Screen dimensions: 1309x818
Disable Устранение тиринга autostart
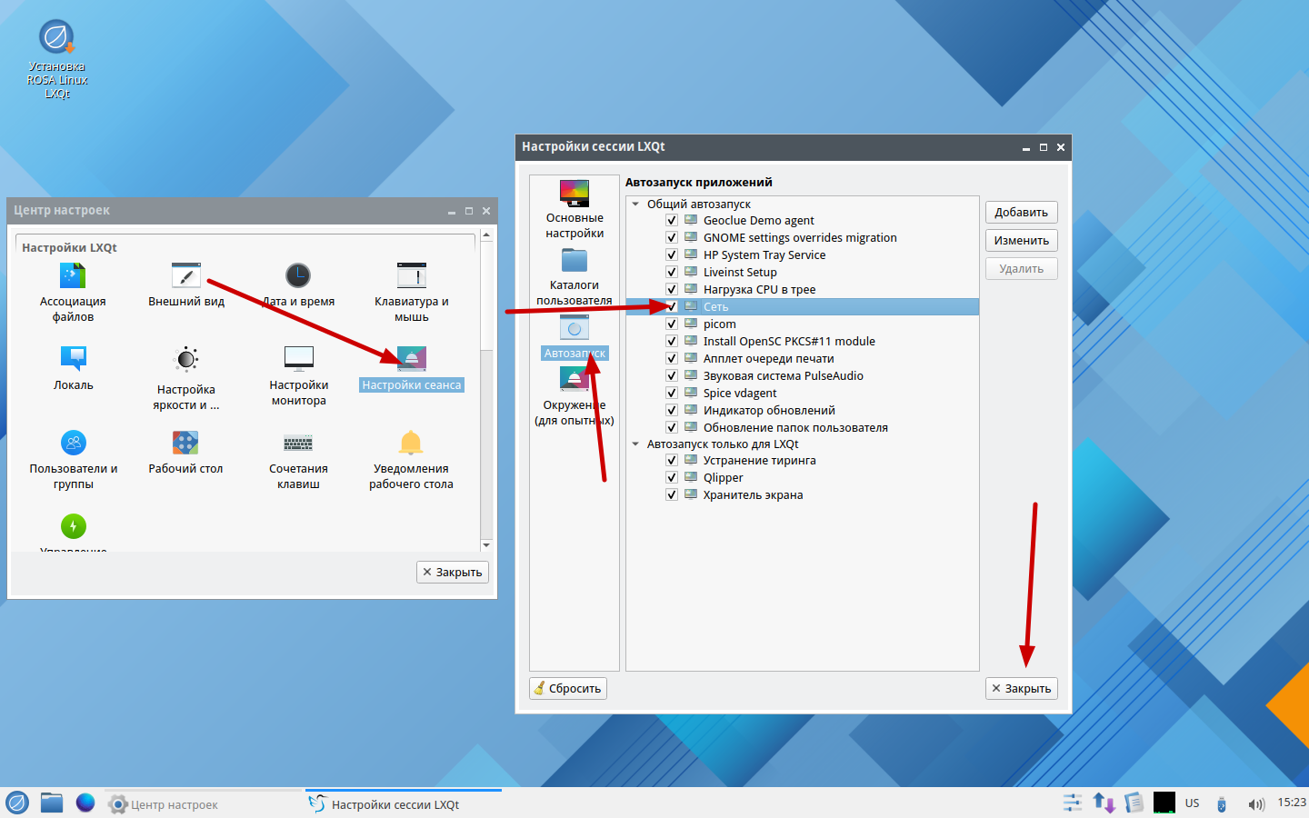672,461
